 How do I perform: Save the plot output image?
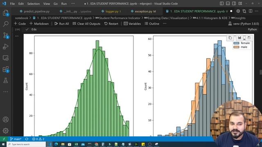pos(249,38)
